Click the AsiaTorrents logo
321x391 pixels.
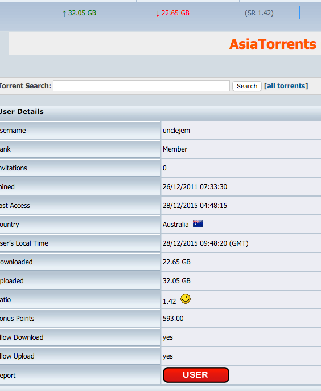coord(273,44)
